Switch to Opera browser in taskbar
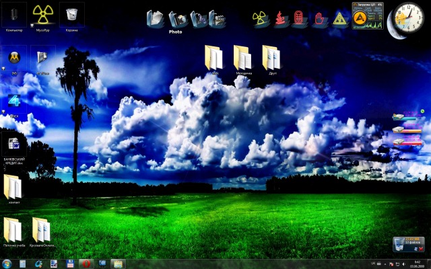Viewport: 431px width, 269px height. coord(86,264)
